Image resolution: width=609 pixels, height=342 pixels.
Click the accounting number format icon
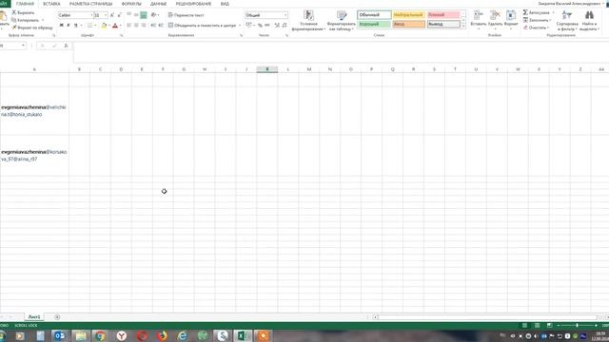[249, 26]
